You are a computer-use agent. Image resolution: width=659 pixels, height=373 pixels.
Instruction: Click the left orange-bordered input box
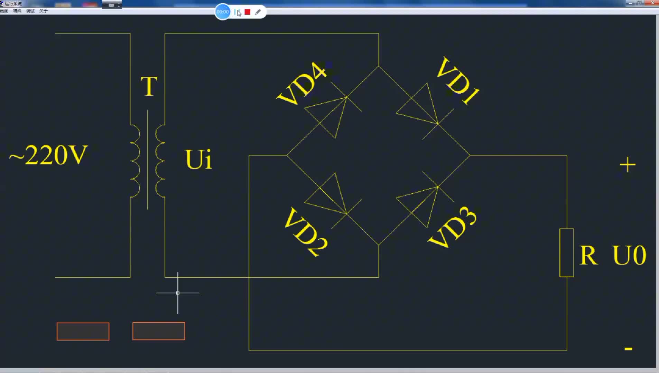click(x=83, y=332)
